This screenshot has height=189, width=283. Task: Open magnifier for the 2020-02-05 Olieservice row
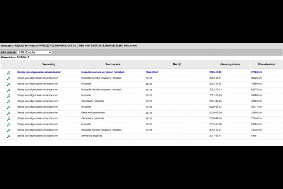[8, 119]
